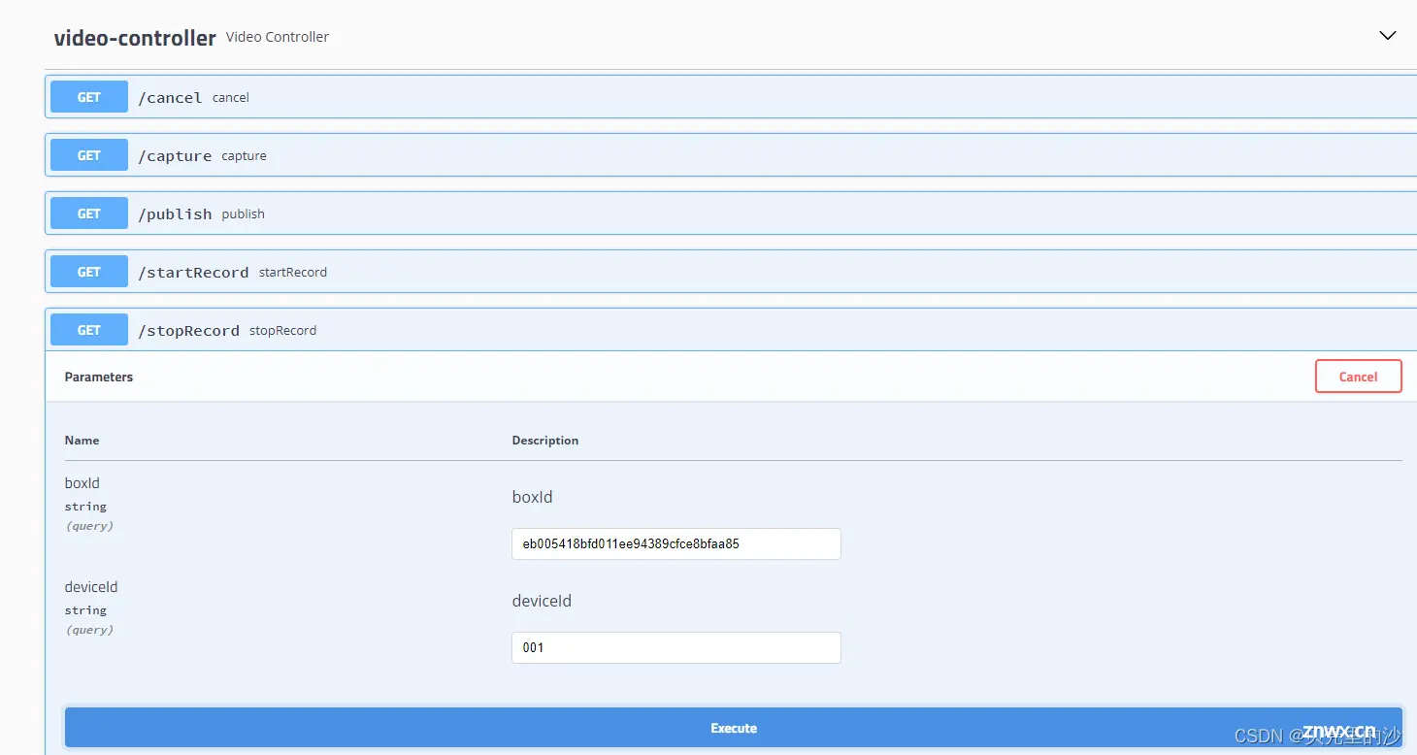Click the 'stopRecord' summary text
This screenshot has width=1417, height=755.
pyautogui.click(x=283, y=330)
